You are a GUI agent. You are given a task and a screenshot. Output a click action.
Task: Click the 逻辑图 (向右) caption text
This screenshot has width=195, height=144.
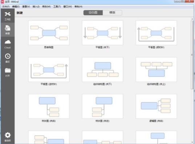156,121
